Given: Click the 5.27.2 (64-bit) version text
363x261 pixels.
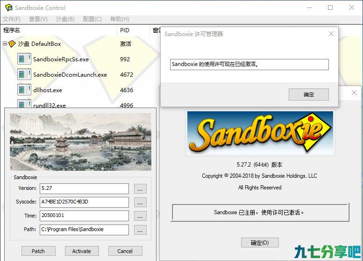Looking at the screenshot, I should pos(259,165).
